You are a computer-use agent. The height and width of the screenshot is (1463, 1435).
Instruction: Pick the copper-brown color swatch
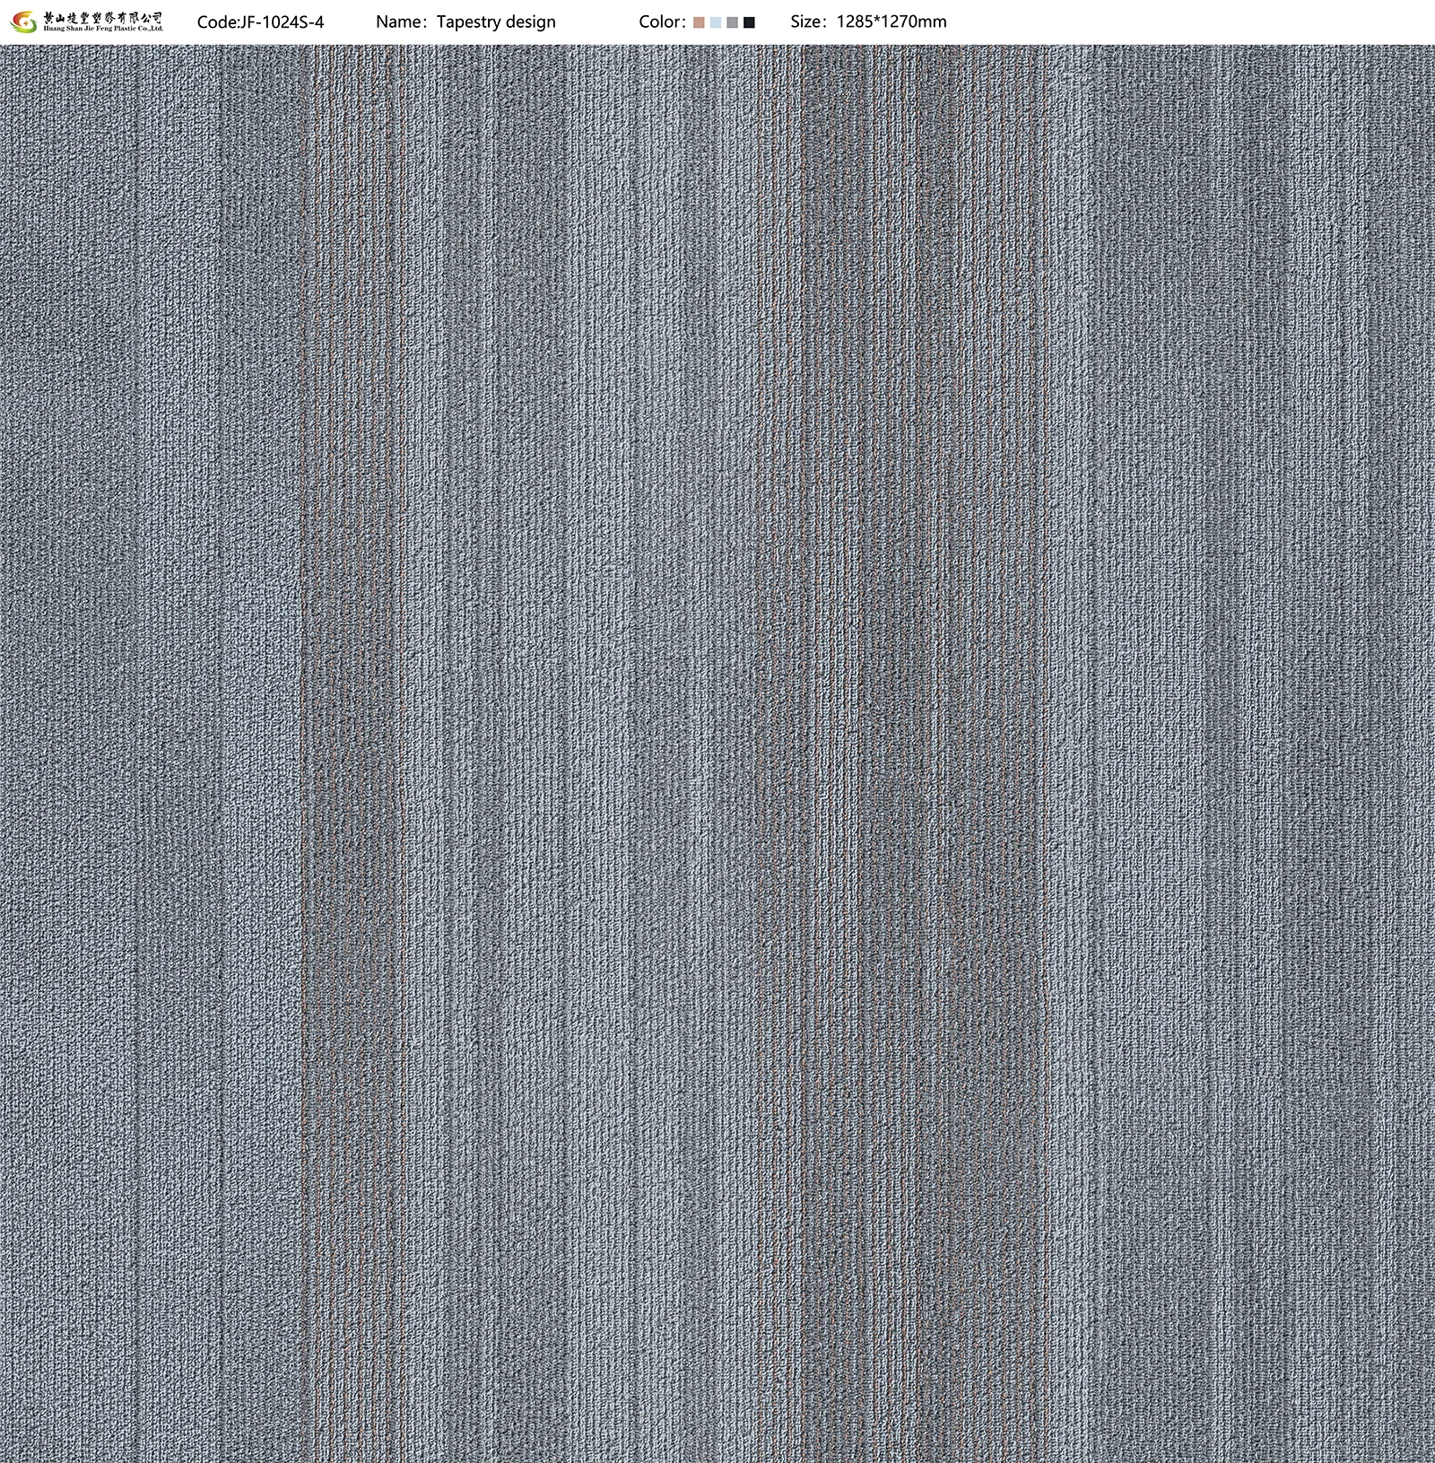point(699,22)
